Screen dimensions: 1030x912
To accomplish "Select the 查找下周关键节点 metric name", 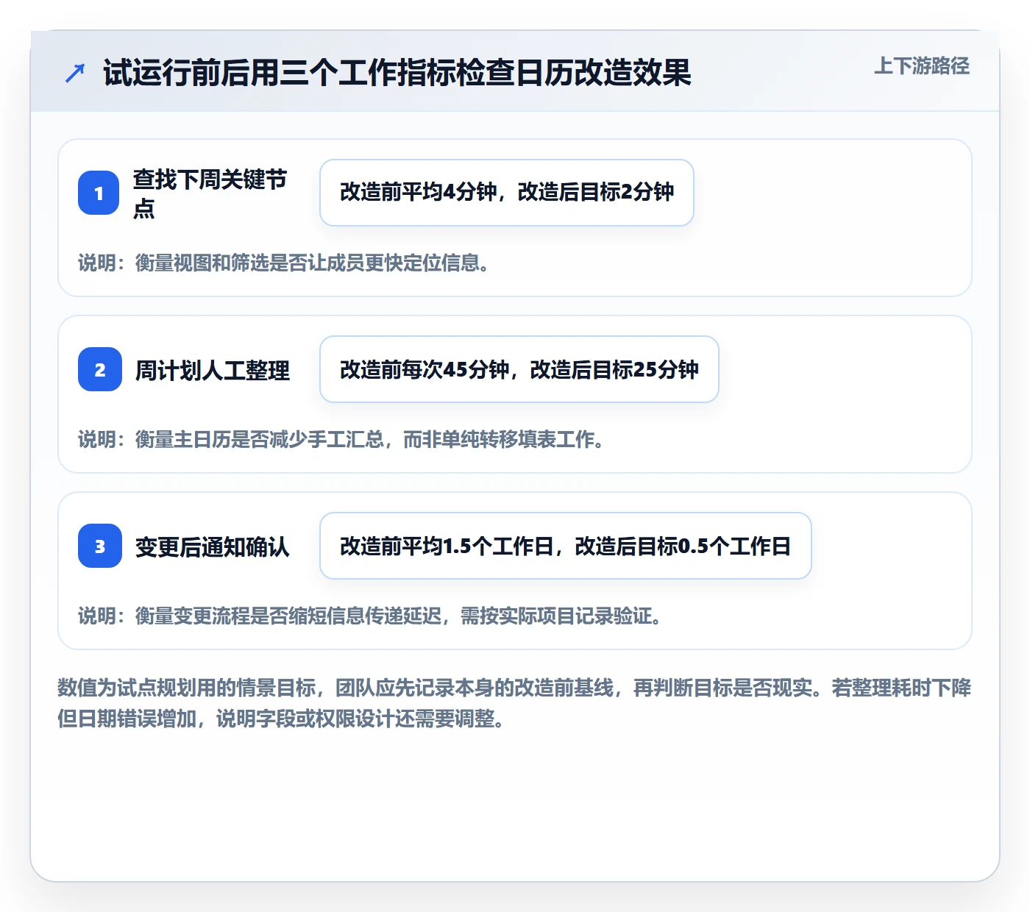I will (210, 193).
